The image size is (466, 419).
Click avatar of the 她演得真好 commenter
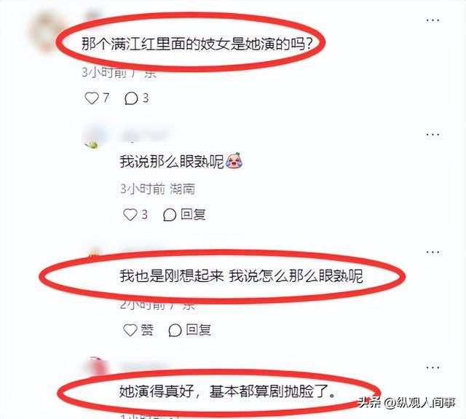tap(97, 367)
